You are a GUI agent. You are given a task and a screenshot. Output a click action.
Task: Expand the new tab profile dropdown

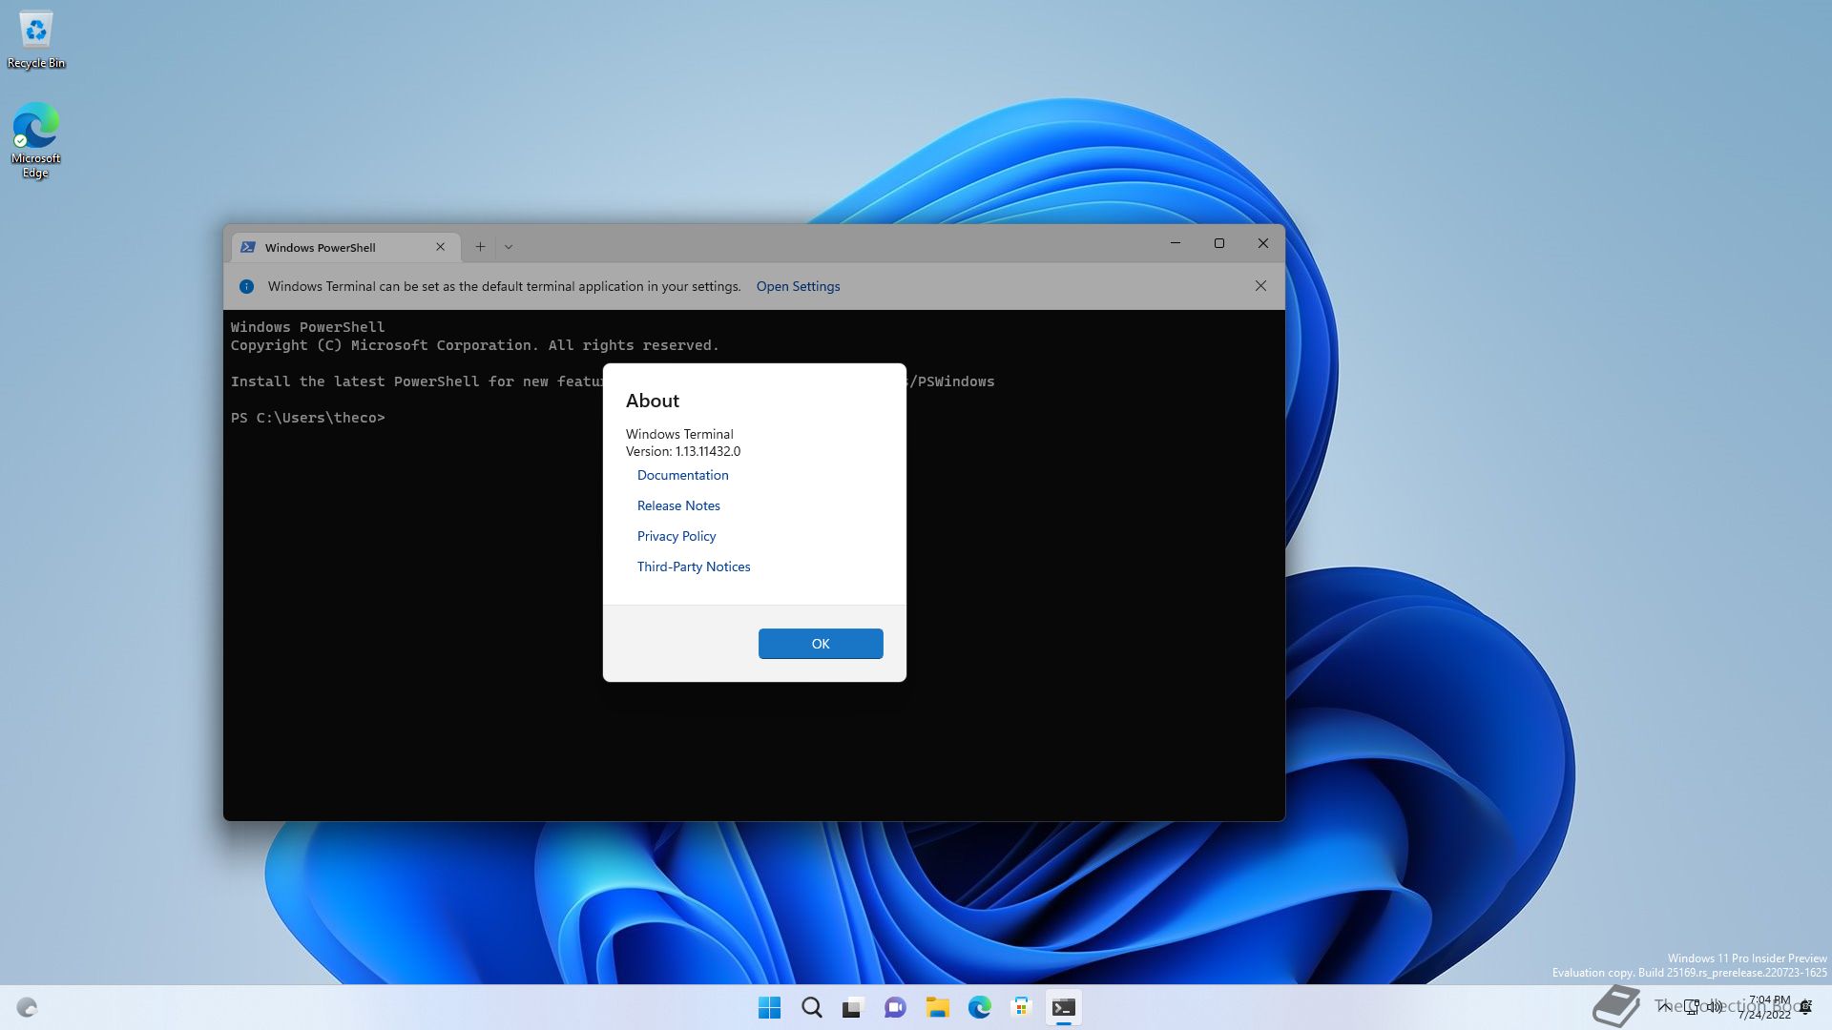(509, 247)
